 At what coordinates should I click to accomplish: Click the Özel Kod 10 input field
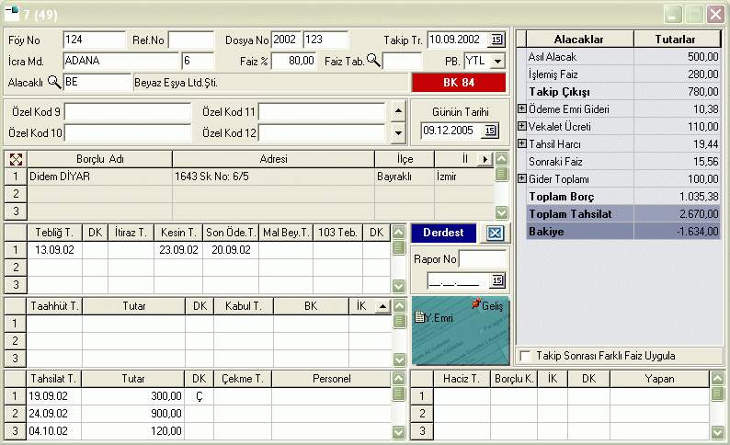coord(128,133)
